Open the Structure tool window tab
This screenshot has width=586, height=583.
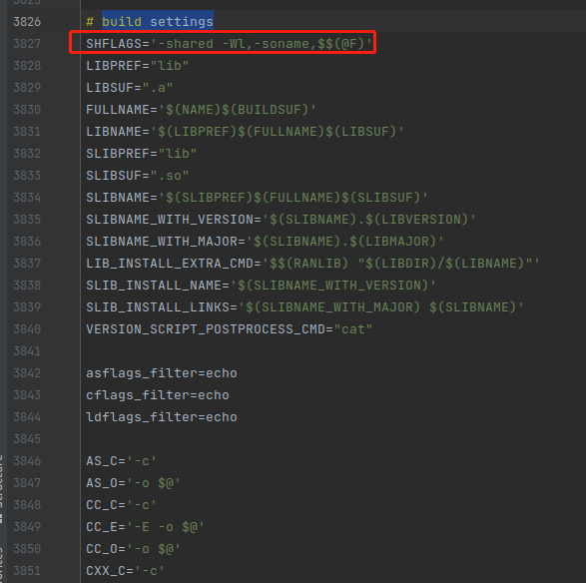[x=1, y=488]
